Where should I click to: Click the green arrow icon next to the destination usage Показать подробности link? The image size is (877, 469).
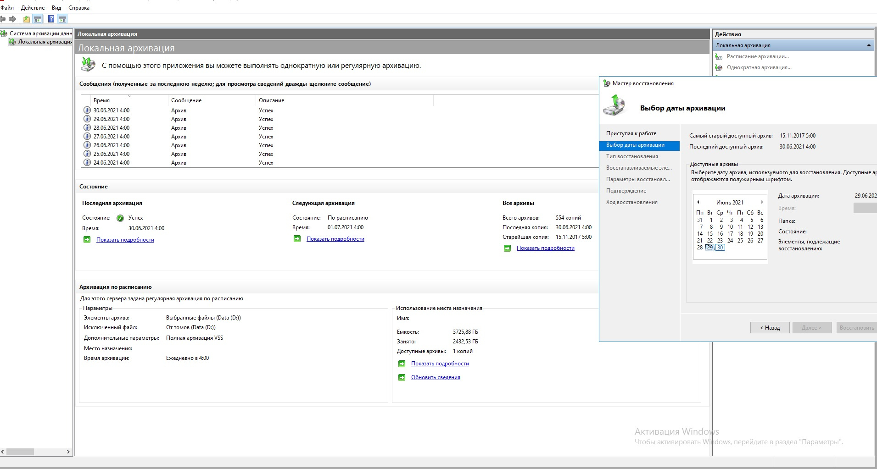coord(402,364)
